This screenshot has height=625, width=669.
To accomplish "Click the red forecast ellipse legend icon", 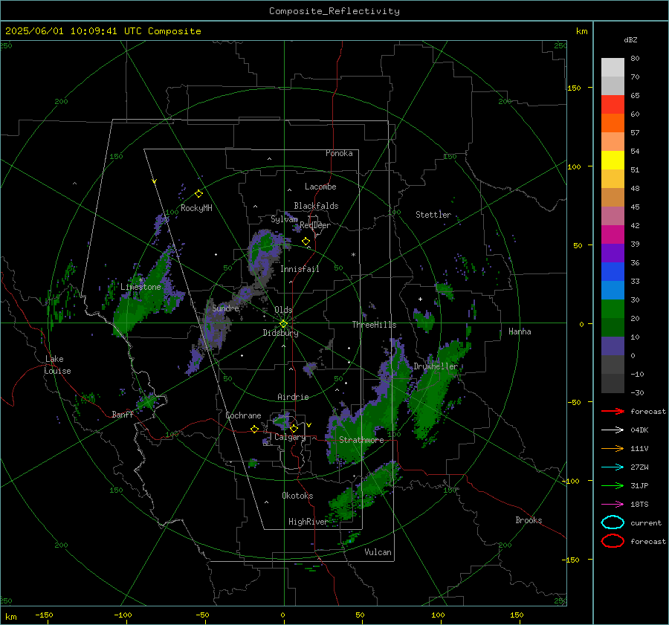I will tap(613, 541).
